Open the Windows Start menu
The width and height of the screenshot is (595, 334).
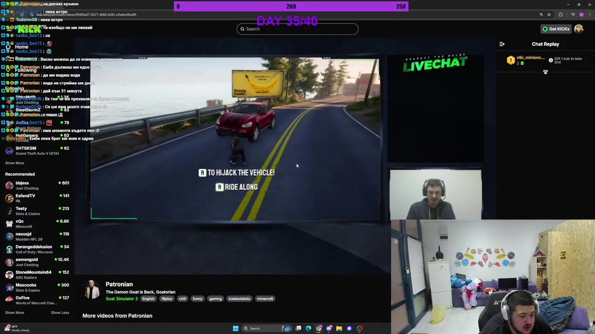236,328
